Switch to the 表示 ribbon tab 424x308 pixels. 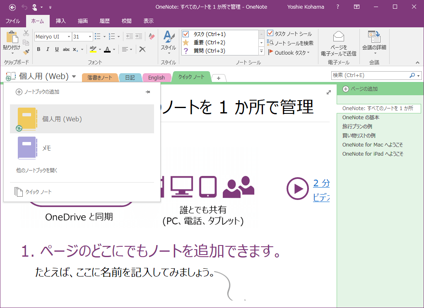(x=149, y=21)
